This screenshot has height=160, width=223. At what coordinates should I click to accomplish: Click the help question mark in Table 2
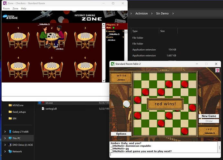(x=218, y=70)
